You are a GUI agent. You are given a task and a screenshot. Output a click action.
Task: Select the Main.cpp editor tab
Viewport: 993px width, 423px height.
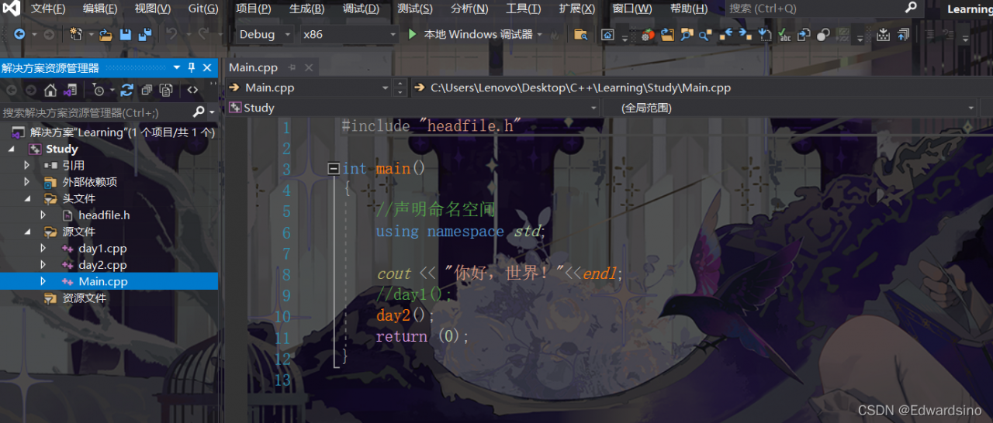[253, 67]
